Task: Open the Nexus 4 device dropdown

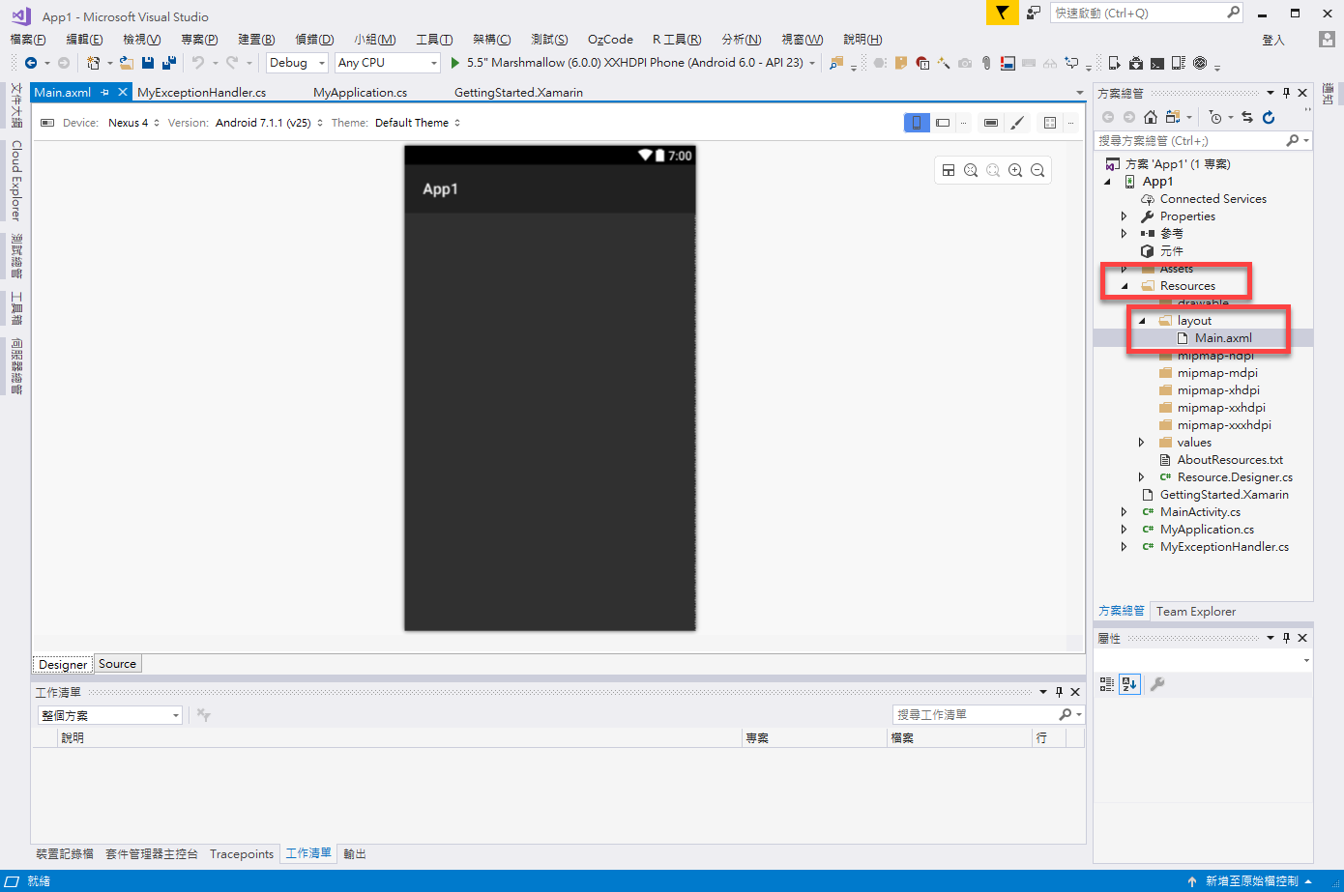Action: [134, 123]
